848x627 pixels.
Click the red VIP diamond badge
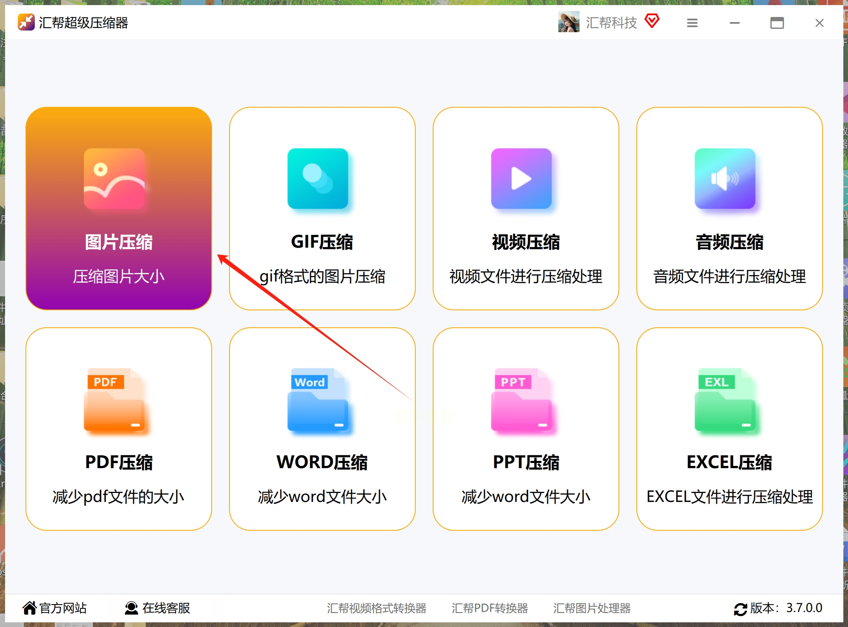click(652, 21)
